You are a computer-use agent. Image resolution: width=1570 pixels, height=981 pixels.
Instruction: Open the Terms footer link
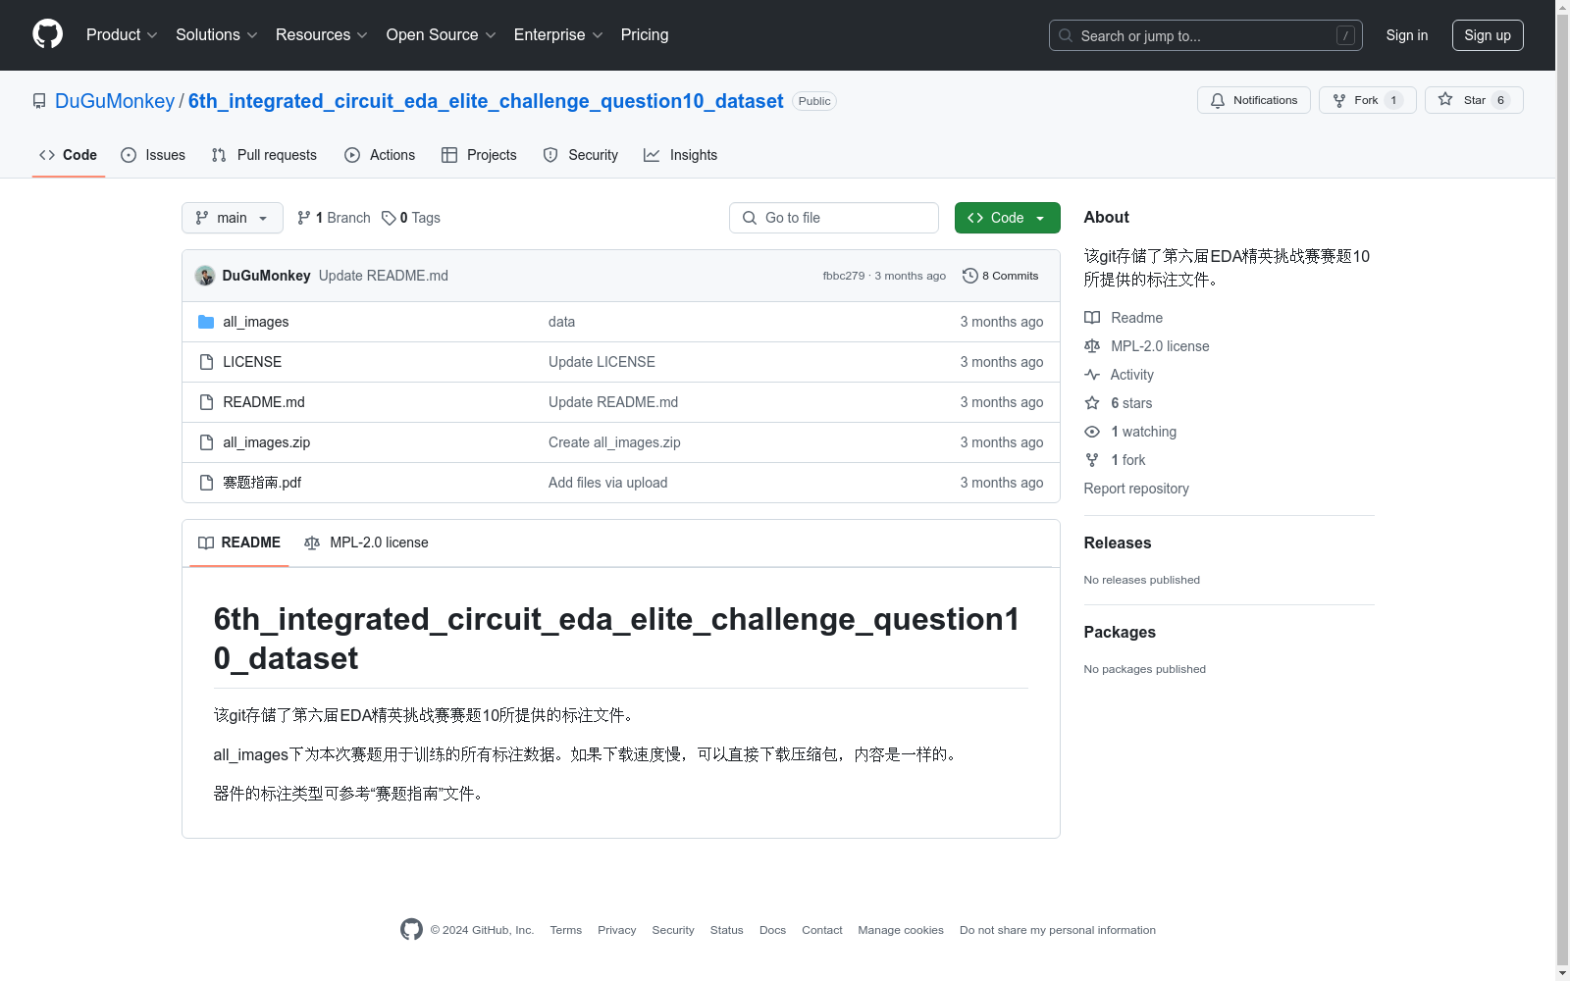[x=565, y=930]
